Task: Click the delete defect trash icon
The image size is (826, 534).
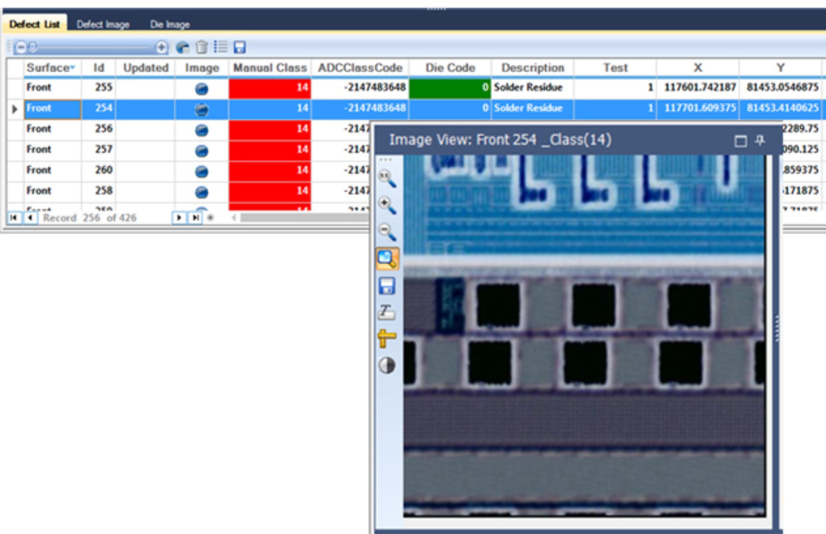Action: tap(202, 48)
